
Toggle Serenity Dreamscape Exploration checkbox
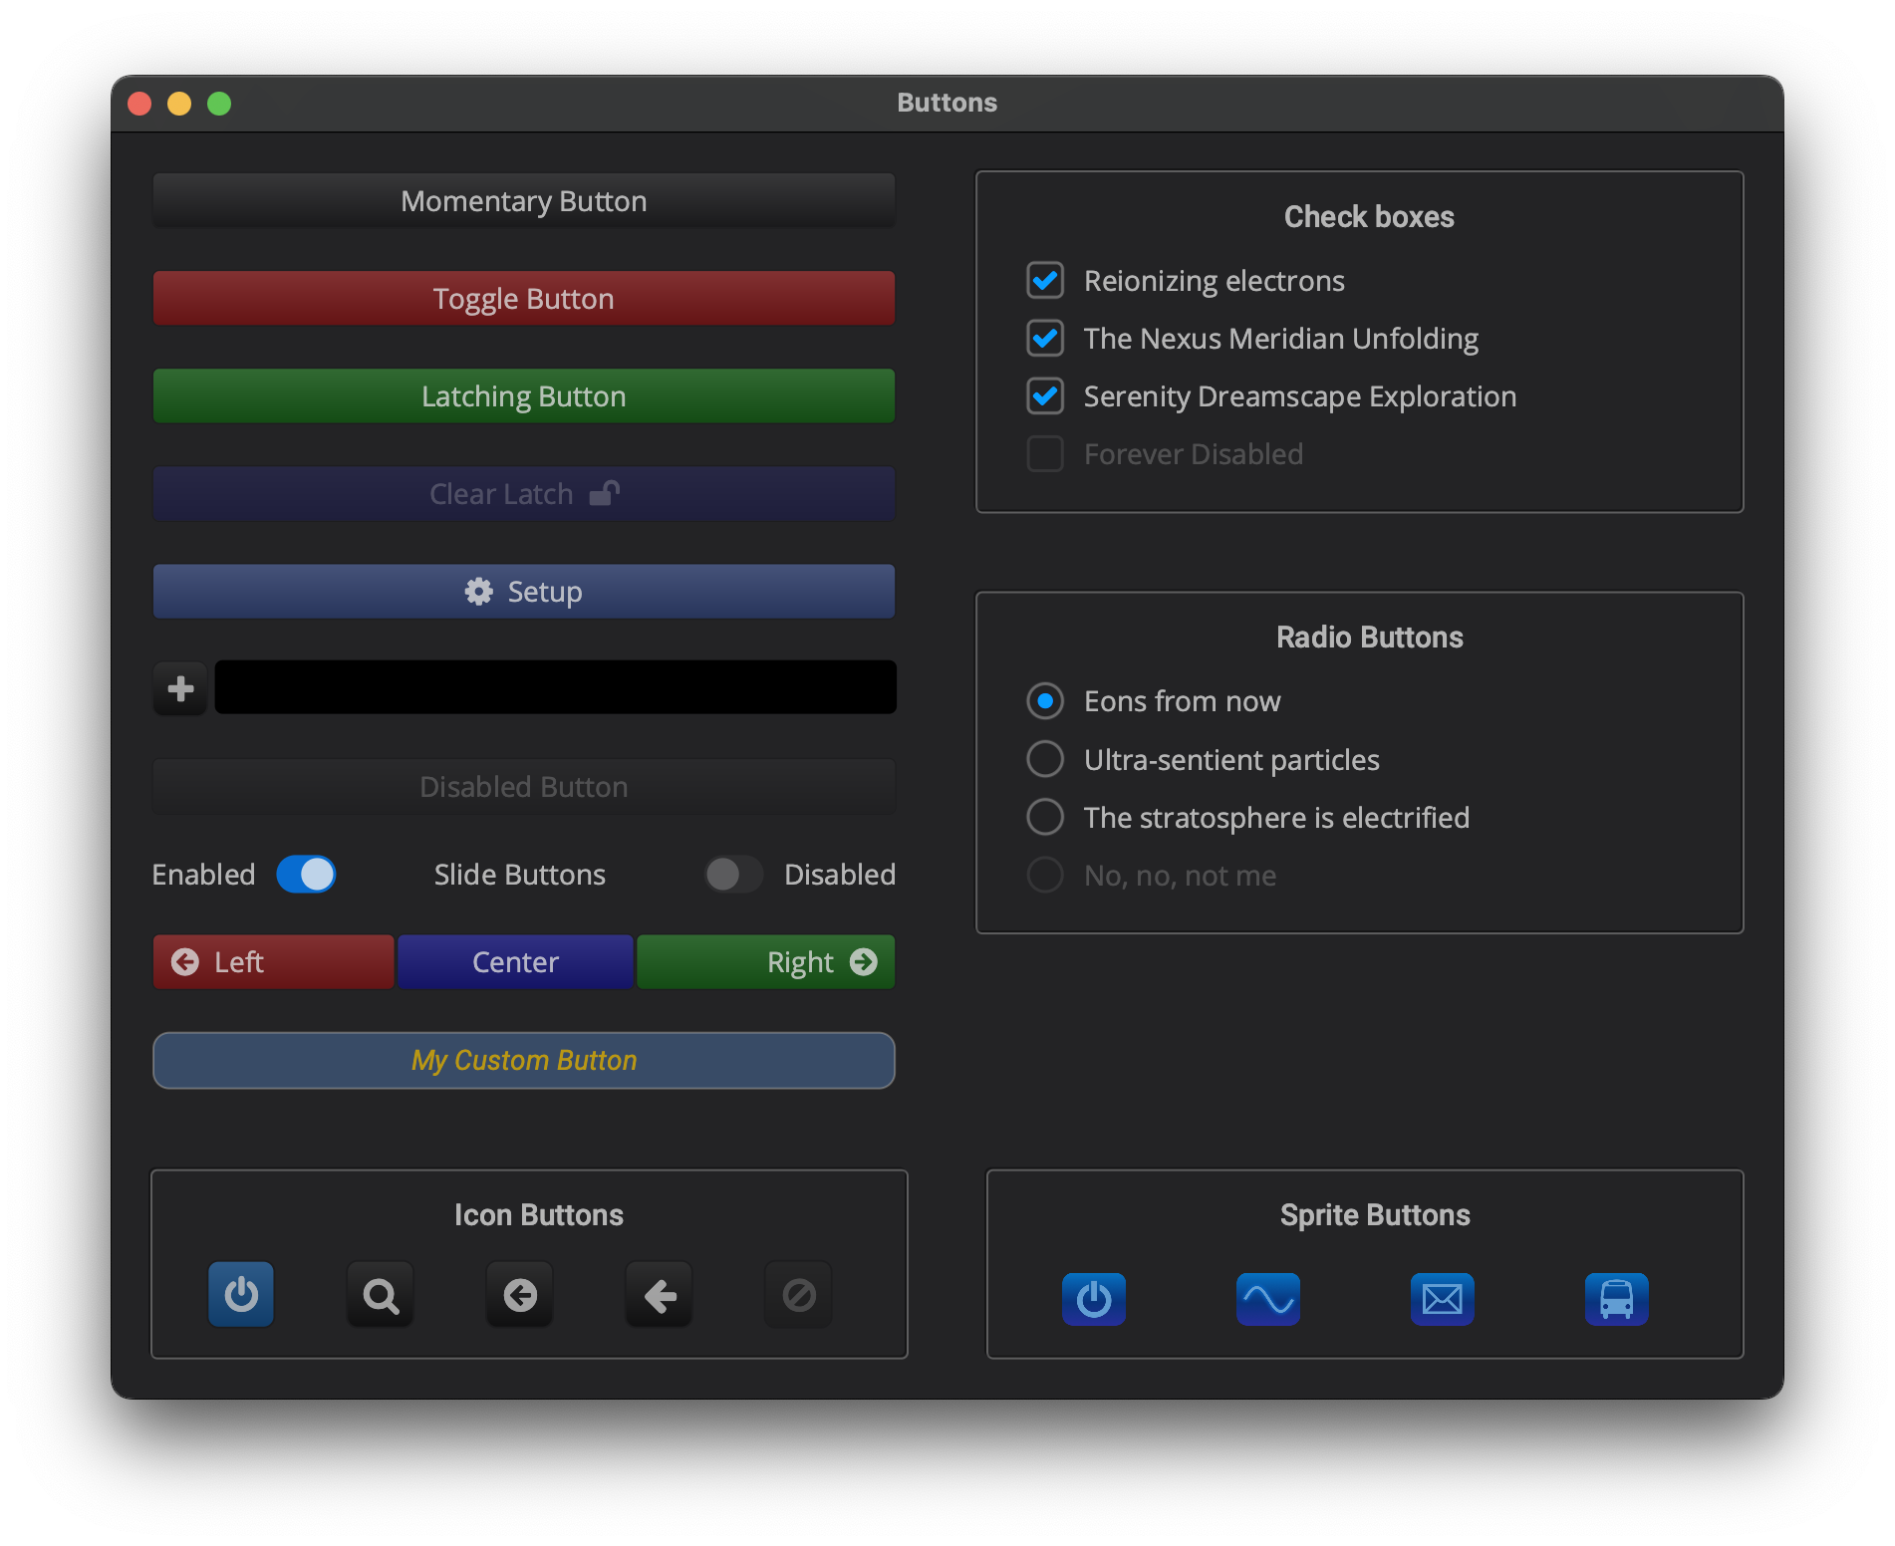coord(1045,396)
